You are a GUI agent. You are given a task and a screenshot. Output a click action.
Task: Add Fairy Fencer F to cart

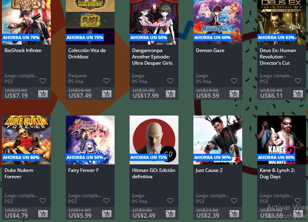[x=107, y=214]
